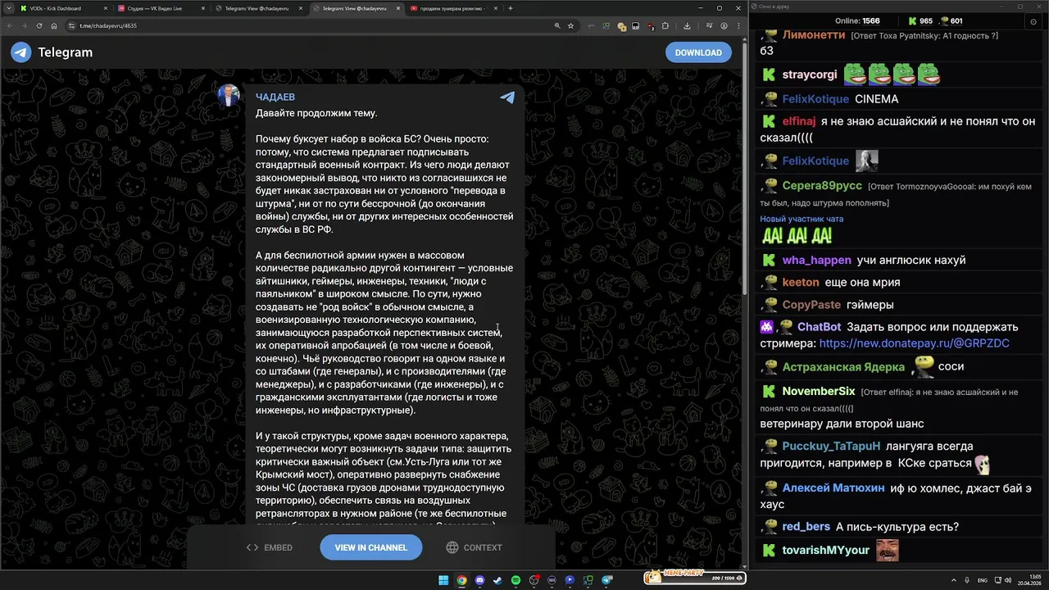Click the username red_bers in chat
The width and height of the screenshot is (1049, 590).
pyautogui.click(x=806, y=527)
